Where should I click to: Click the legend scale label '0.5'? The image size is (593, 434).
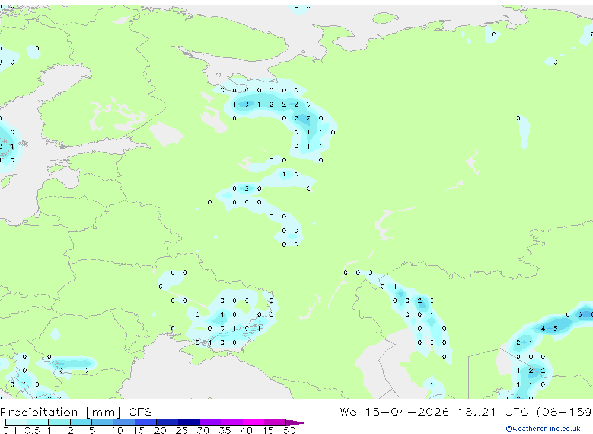(32, 430)
